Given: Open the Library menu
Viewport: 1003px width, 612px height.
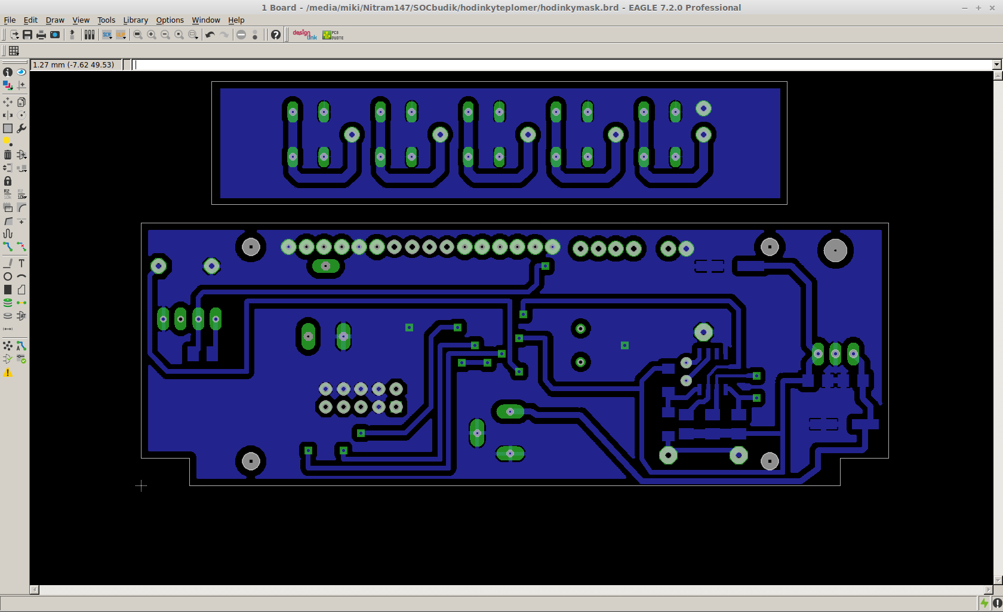Looking at the screenshot, I should click(x=136, y=20).
